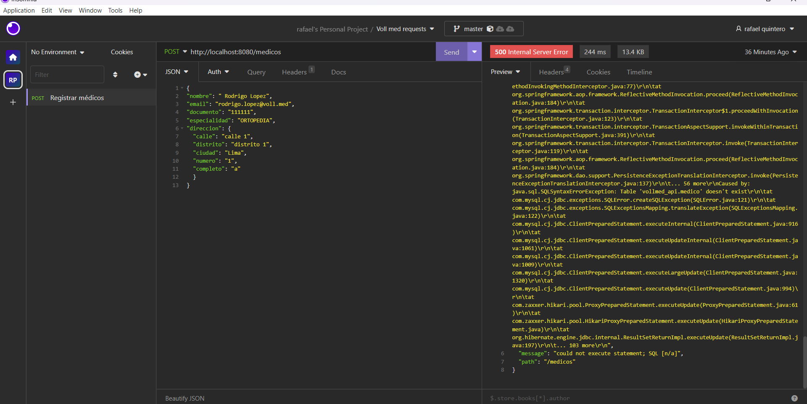Click the "path": "/medicos" response line
The width and height of the screenshot is (807, 404).
pos(547,362)
